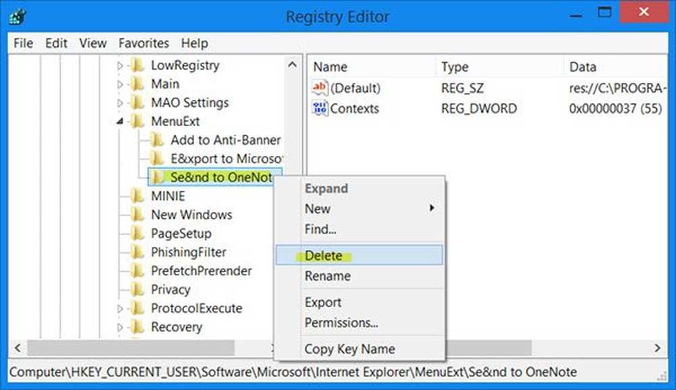Click the ProtocolExecute folder icon
Screen dimensions: 676x390
click(x=137, y=308)
